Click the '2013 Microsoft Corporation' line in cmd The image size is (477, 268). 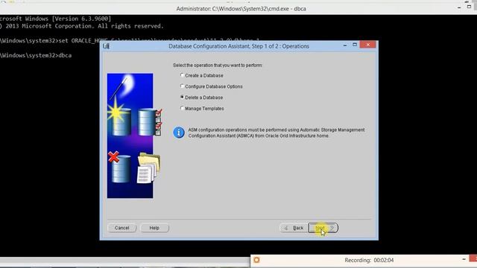coord(82,26)
